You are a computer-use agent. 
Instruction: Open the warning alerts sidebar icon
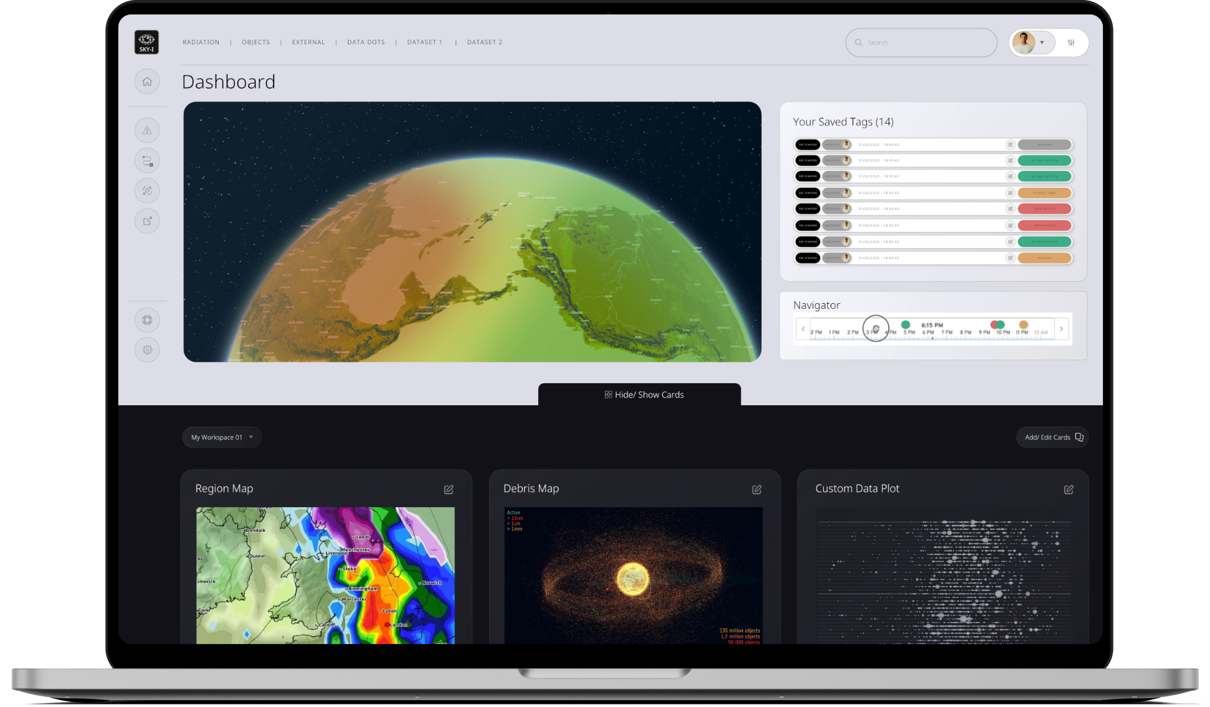[x=147, y=130]
